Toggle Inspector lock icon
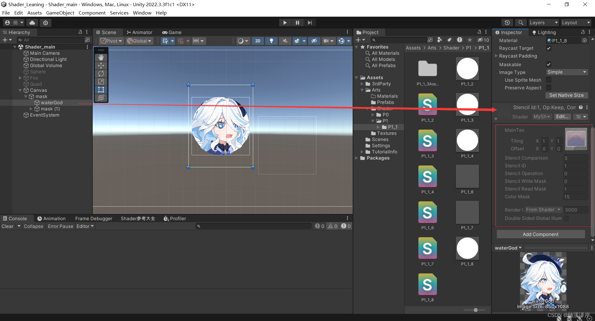 pos(583,32)
